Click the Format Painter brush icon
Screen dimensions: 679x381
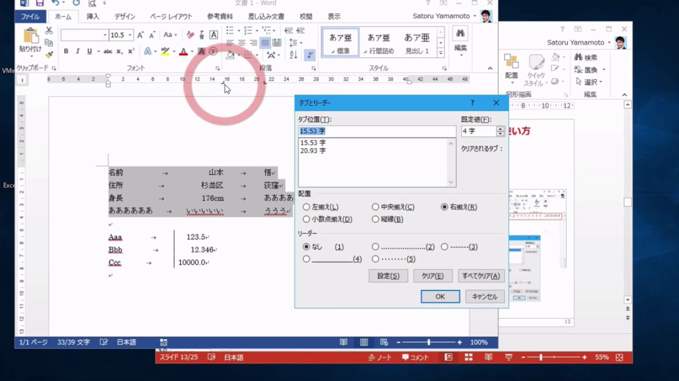pyautogui.click(x=49, y=54)
